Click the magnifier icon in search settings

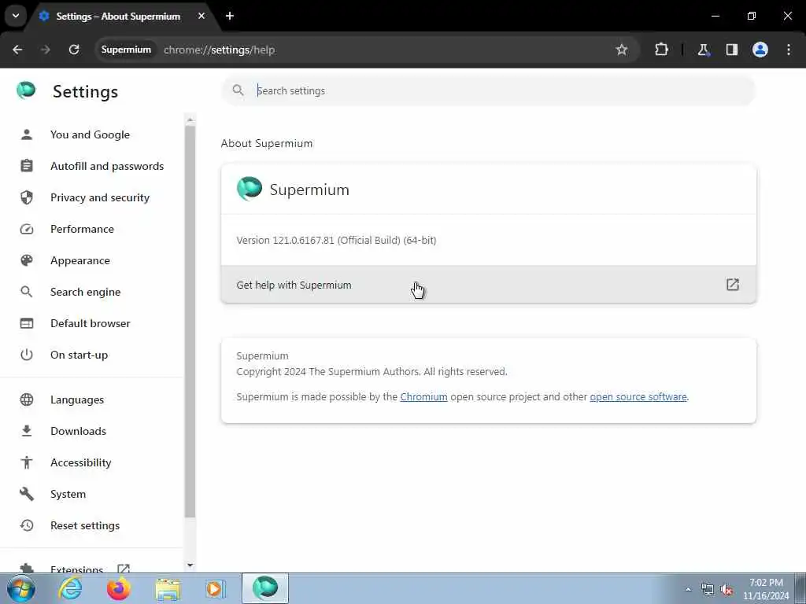click(x=238, y=90)
